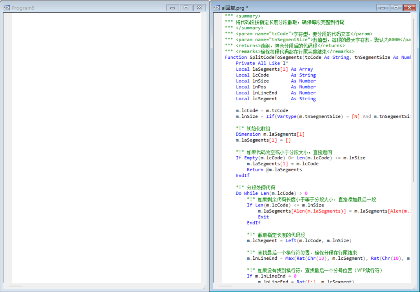
Task: Click the line m.laSegments[1] = m.lcCode
Action: (x=283, y=164)
